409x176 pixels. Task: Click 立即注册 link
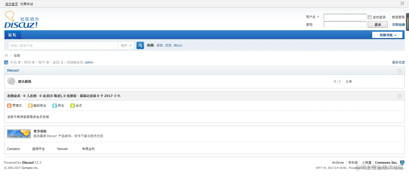[x=398, y=25]
